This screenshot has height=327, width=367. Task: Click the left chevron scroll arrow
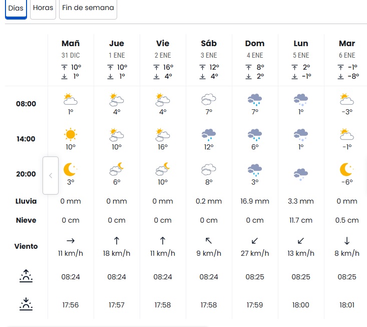(51, 176)
